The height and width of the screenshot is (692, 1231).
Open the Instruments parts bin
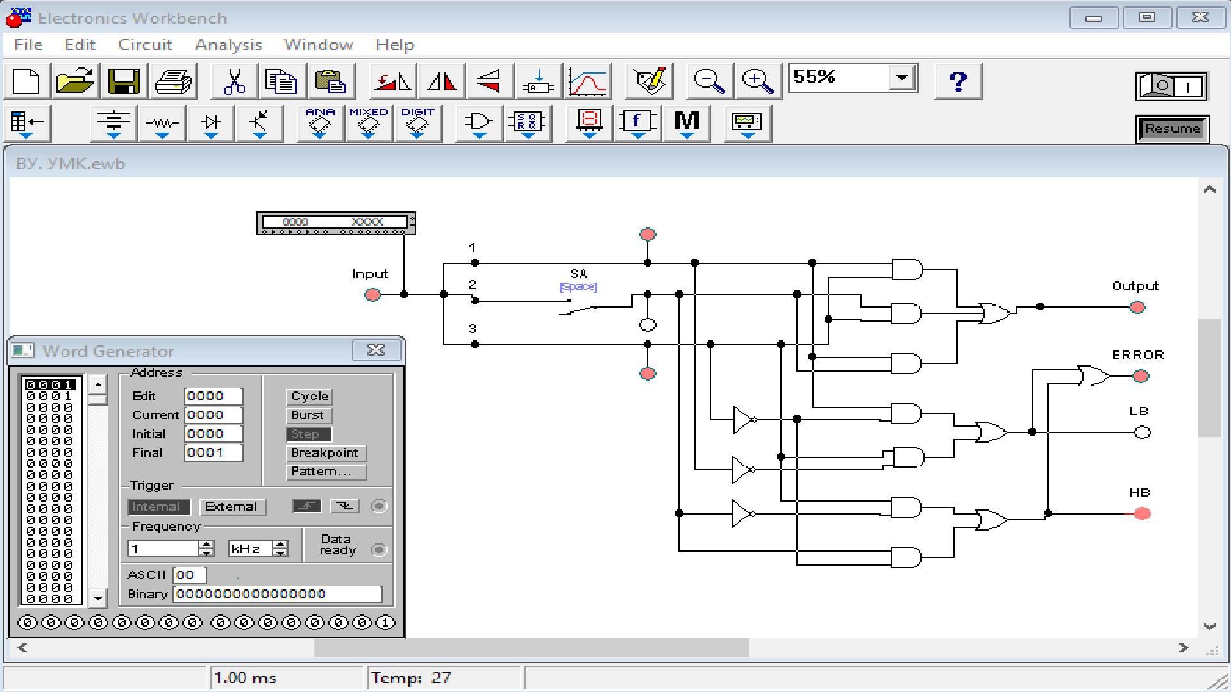click(x=747, y=123)
